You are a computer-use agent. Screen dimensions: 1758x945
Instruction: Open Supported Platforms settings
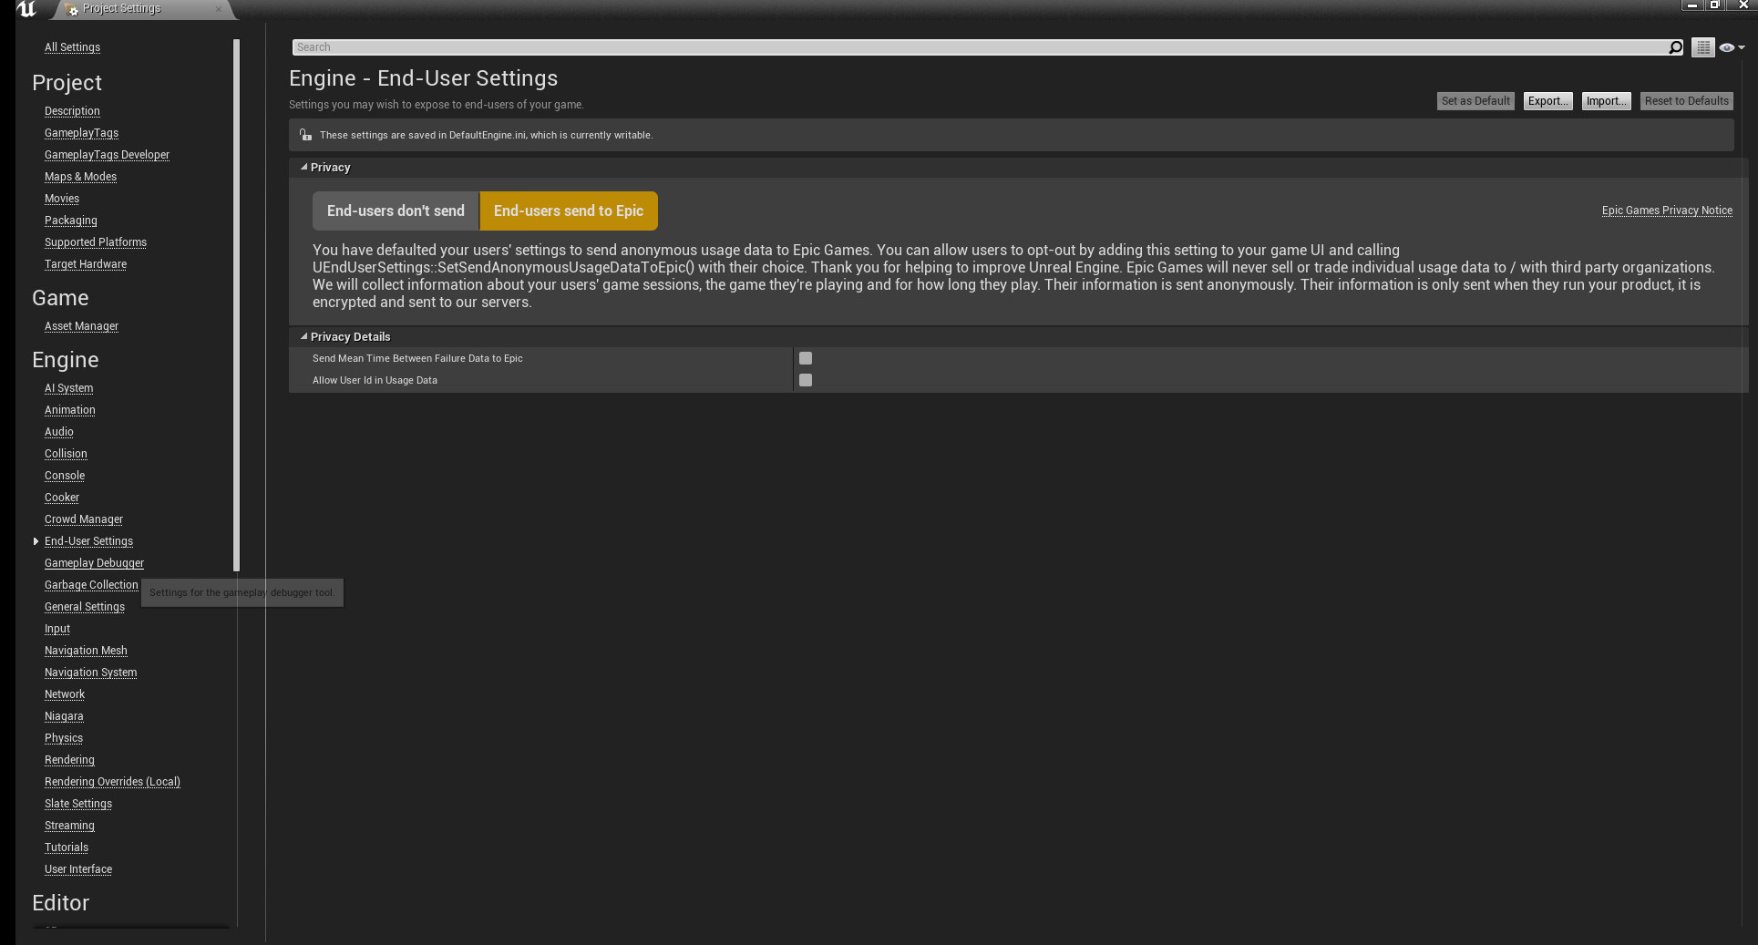click(x=96, y=242)
